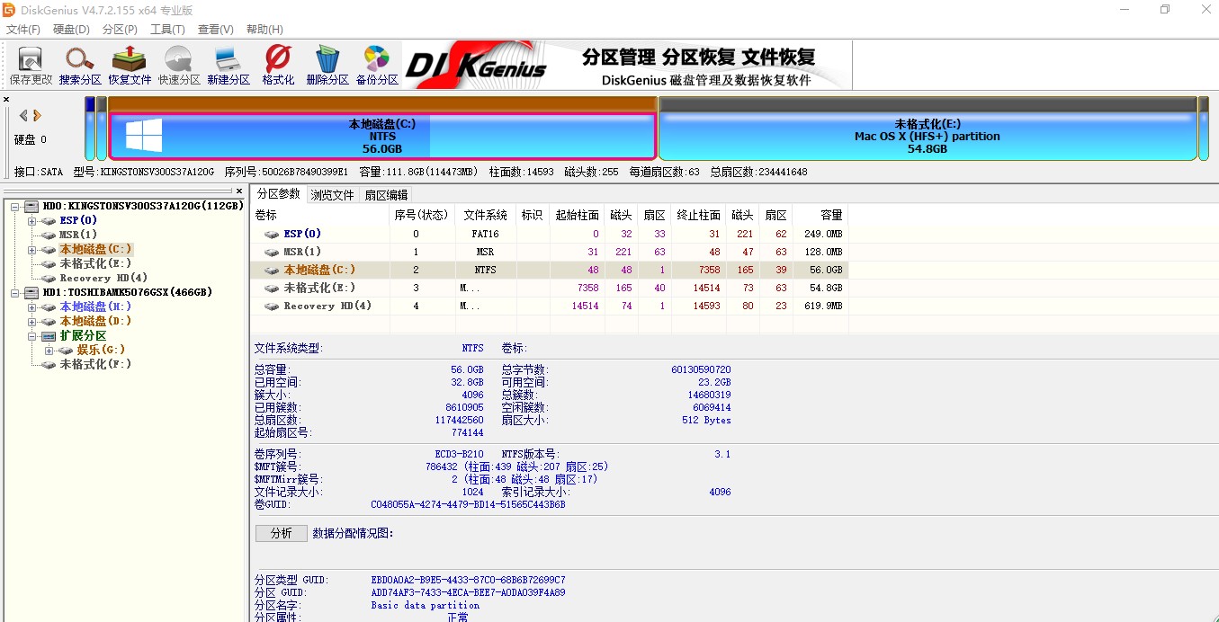The height and width of the screenshot is (622, 1219).
Task: Expand local disk H tree node
Action: (31, 307)
